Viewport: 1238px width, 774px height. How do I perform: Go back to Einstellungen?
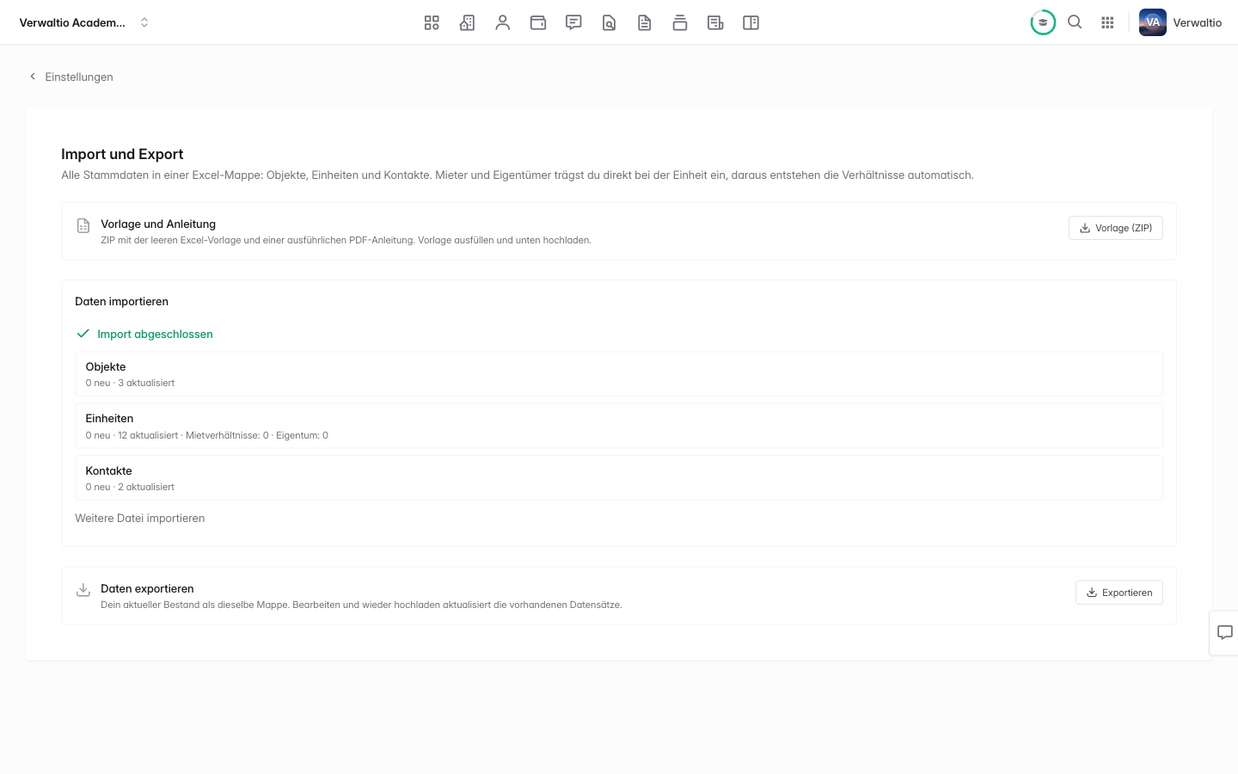pyautogui.click(x=71, y=77)
